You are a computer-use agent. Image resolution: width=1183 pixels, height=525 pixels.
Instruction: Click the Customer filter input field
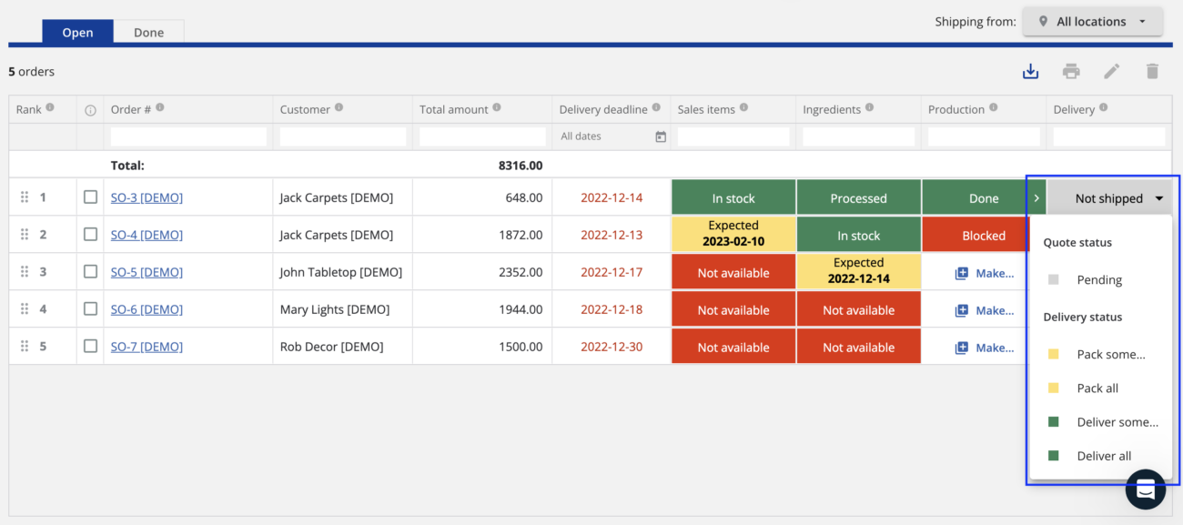(x=341, y=136)
